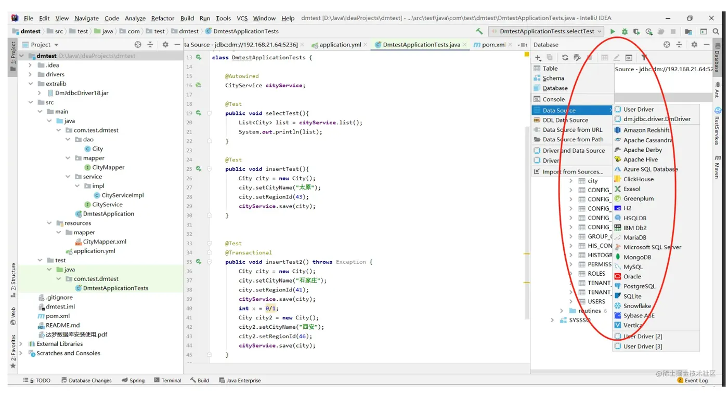Run with coverage icon in toolbar
Viewport: 728px width, 400px height.
(x=636, y=32)
